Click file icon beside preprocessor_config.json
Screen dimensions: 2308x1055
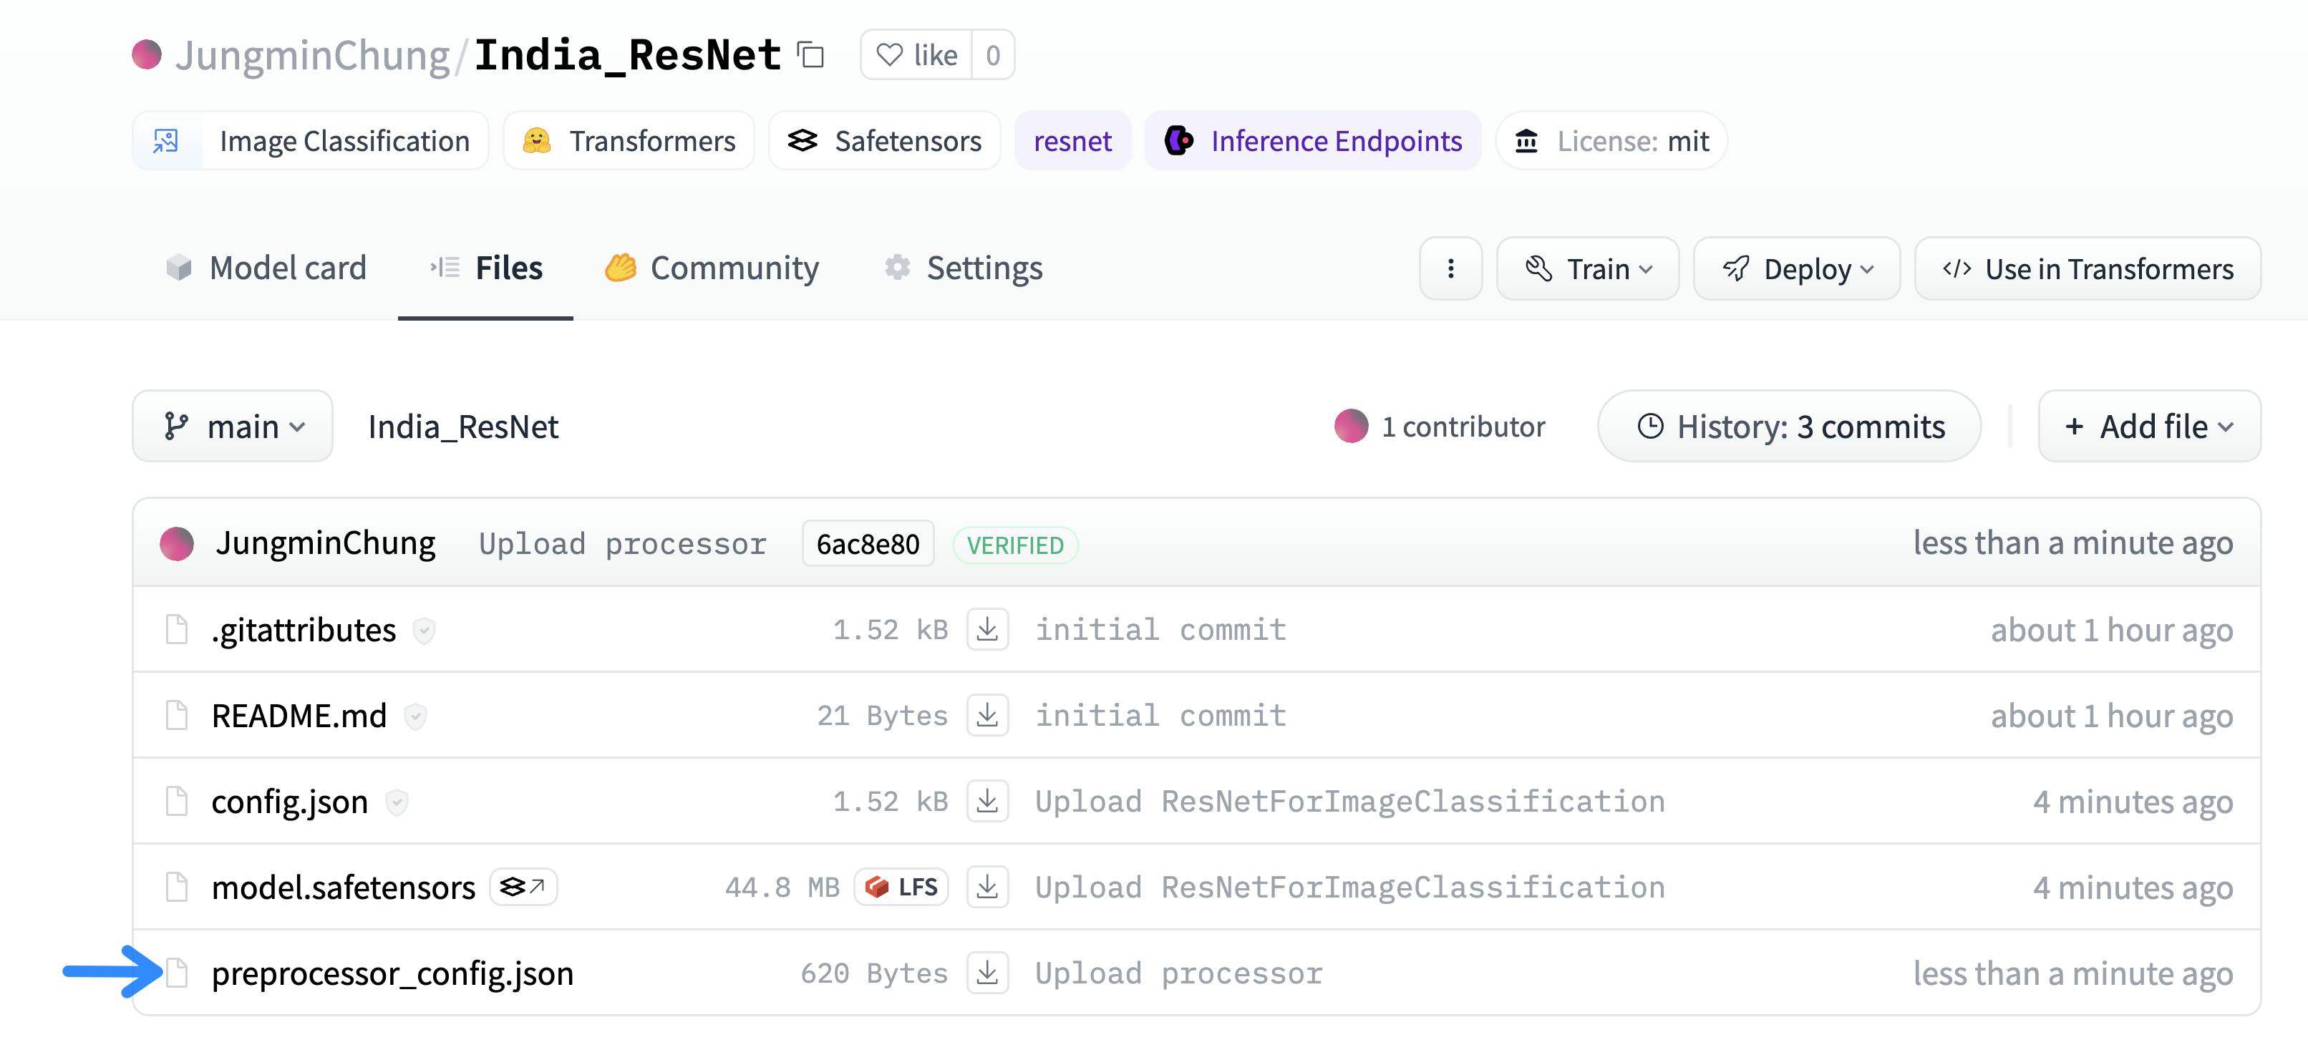tap(177, 973)
